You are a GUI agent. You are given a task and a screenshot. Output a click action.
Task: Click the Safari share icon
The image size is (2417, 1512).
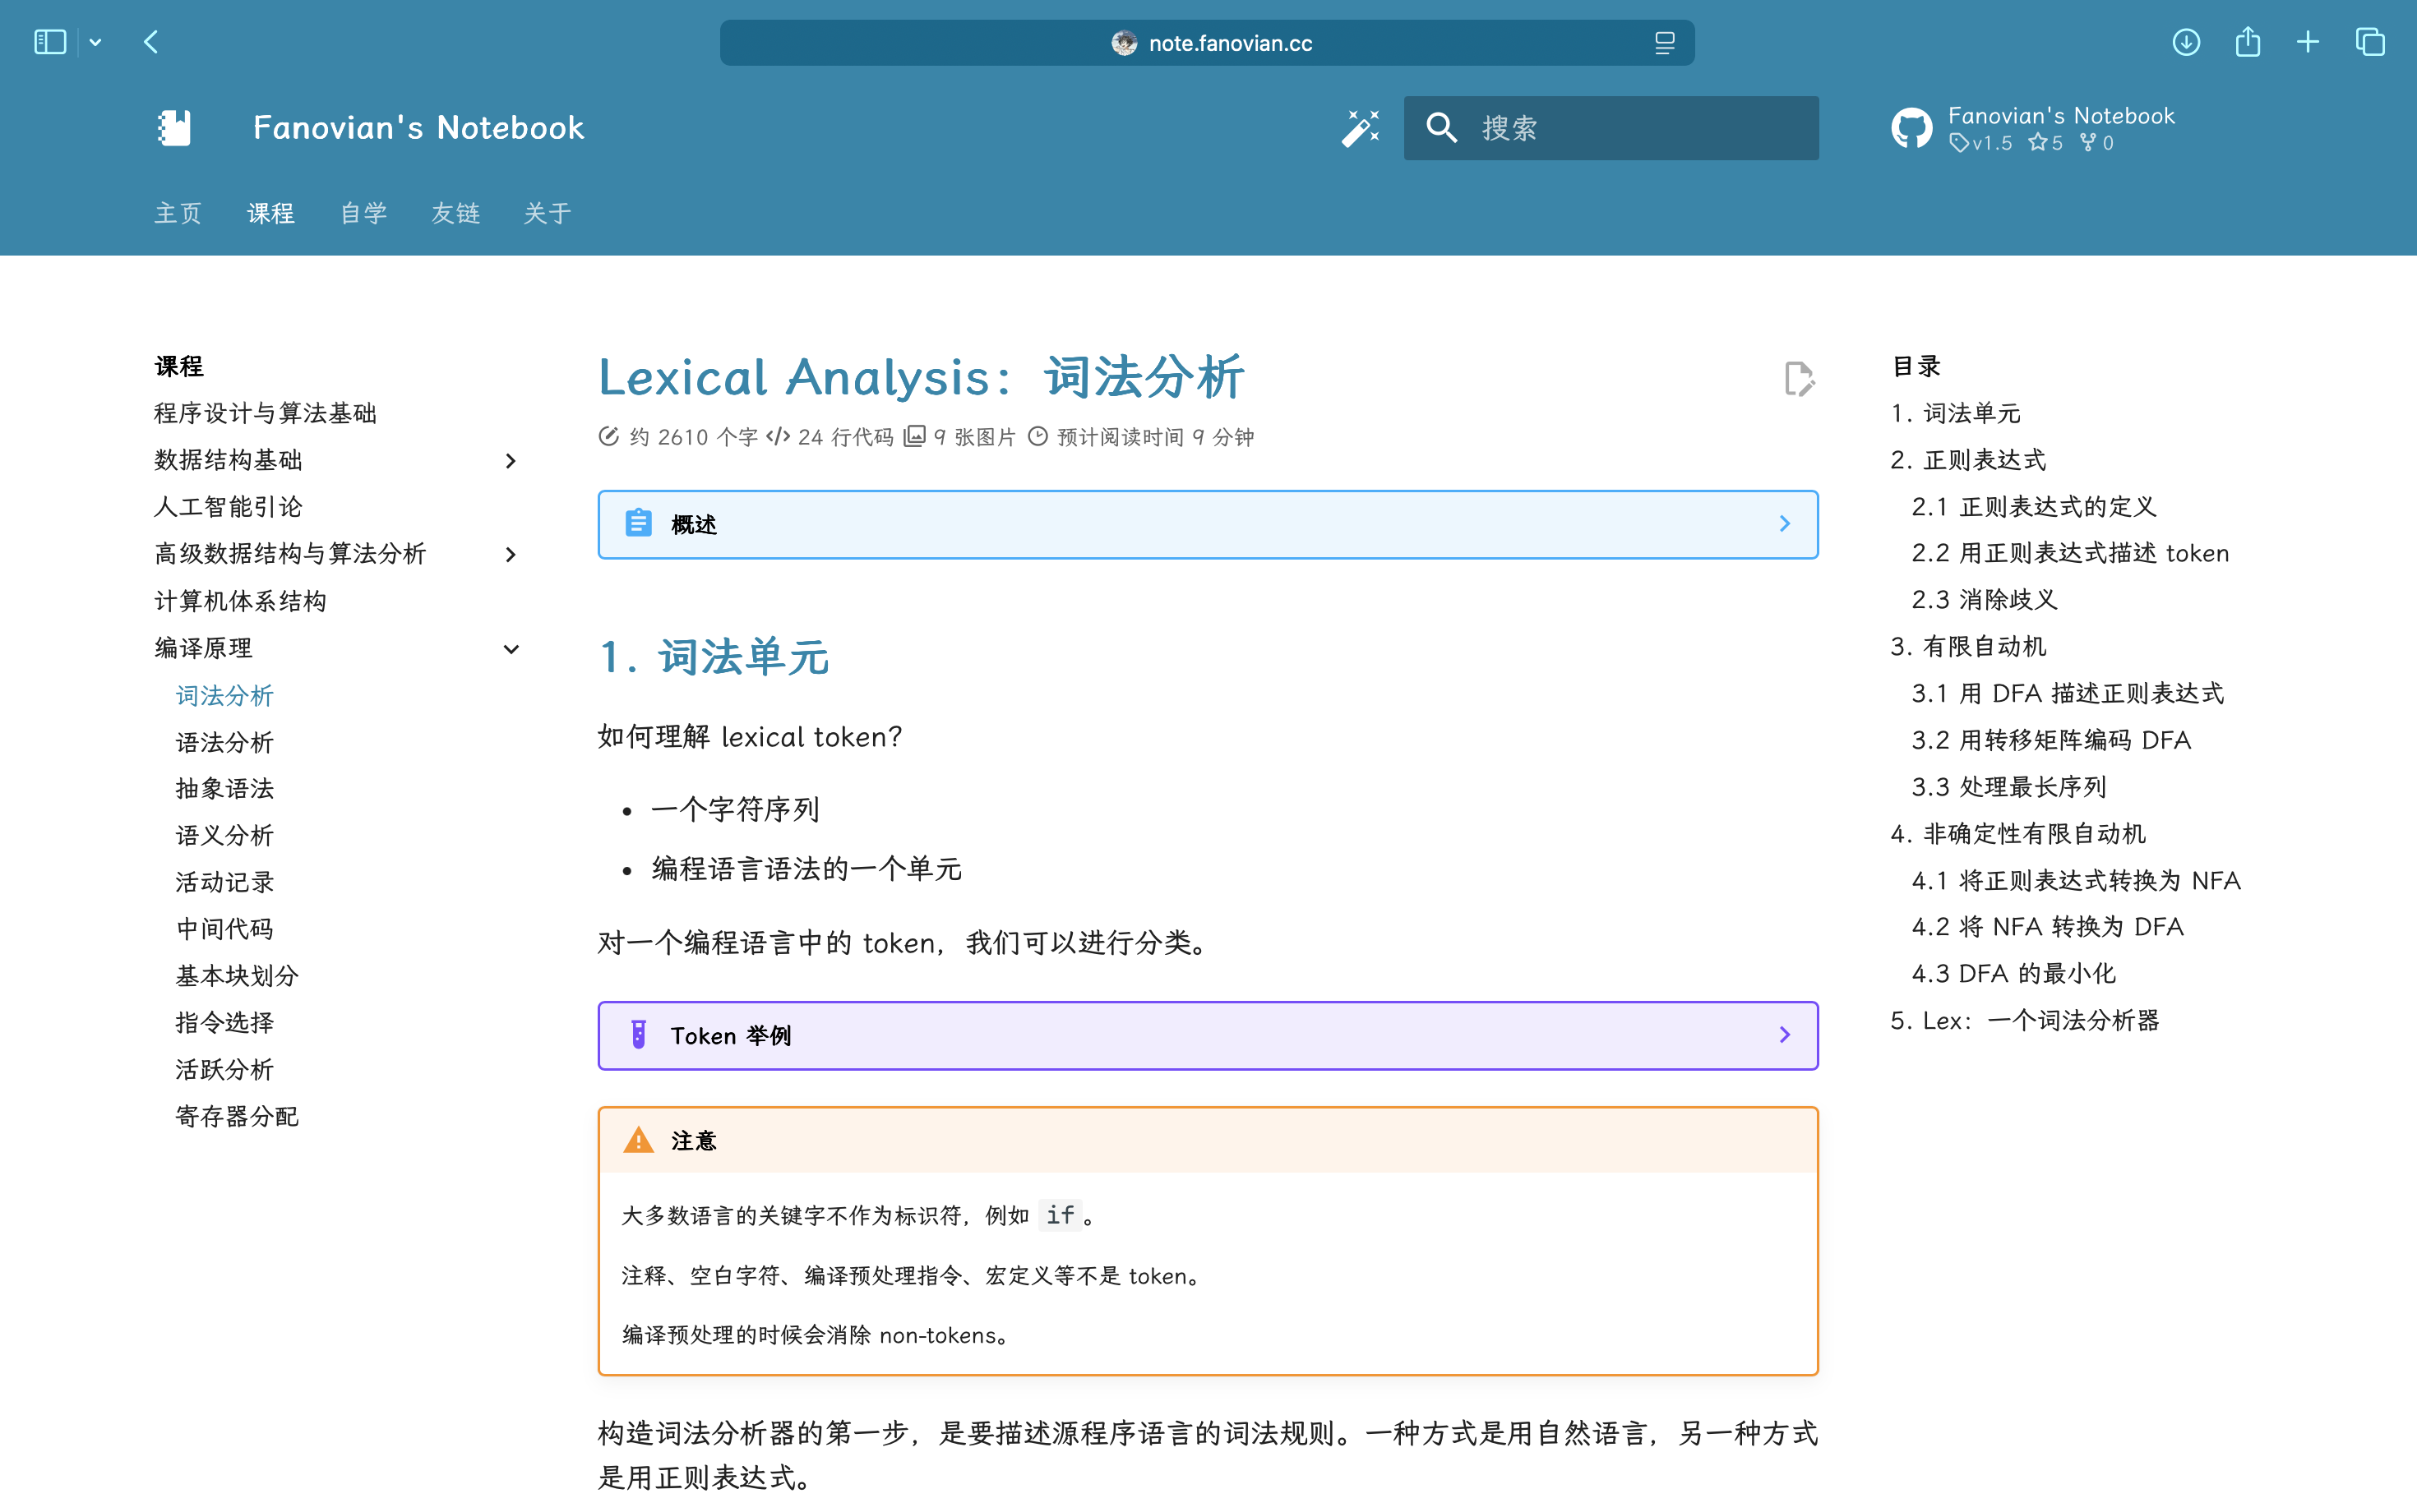[2247, 42]
